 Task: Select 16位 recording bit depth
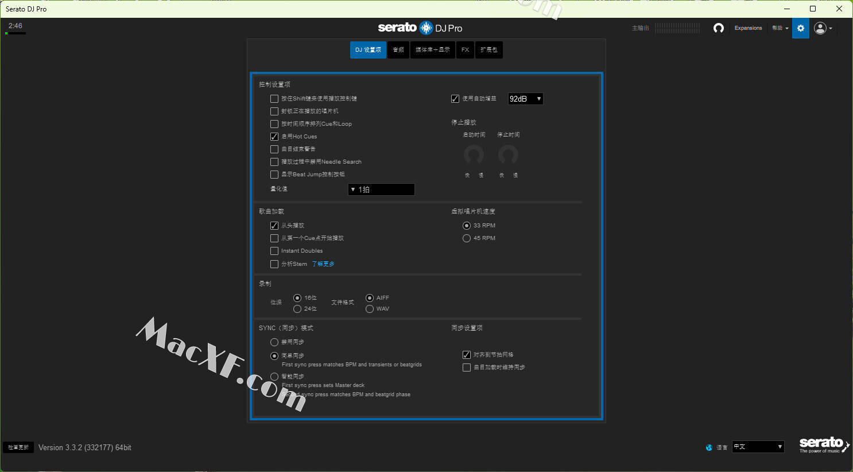click(x=297, y=298)
